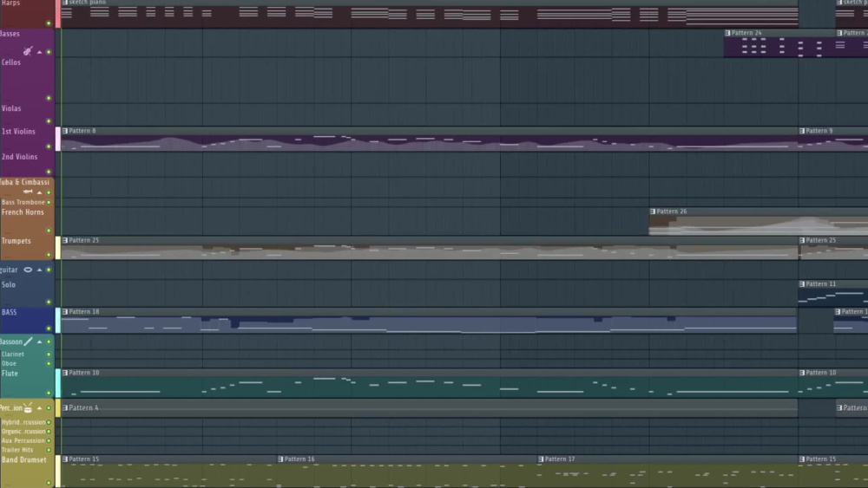Select the 1st Violins track name
Viewport: 868px width, 488px height.
click(18, 132)
